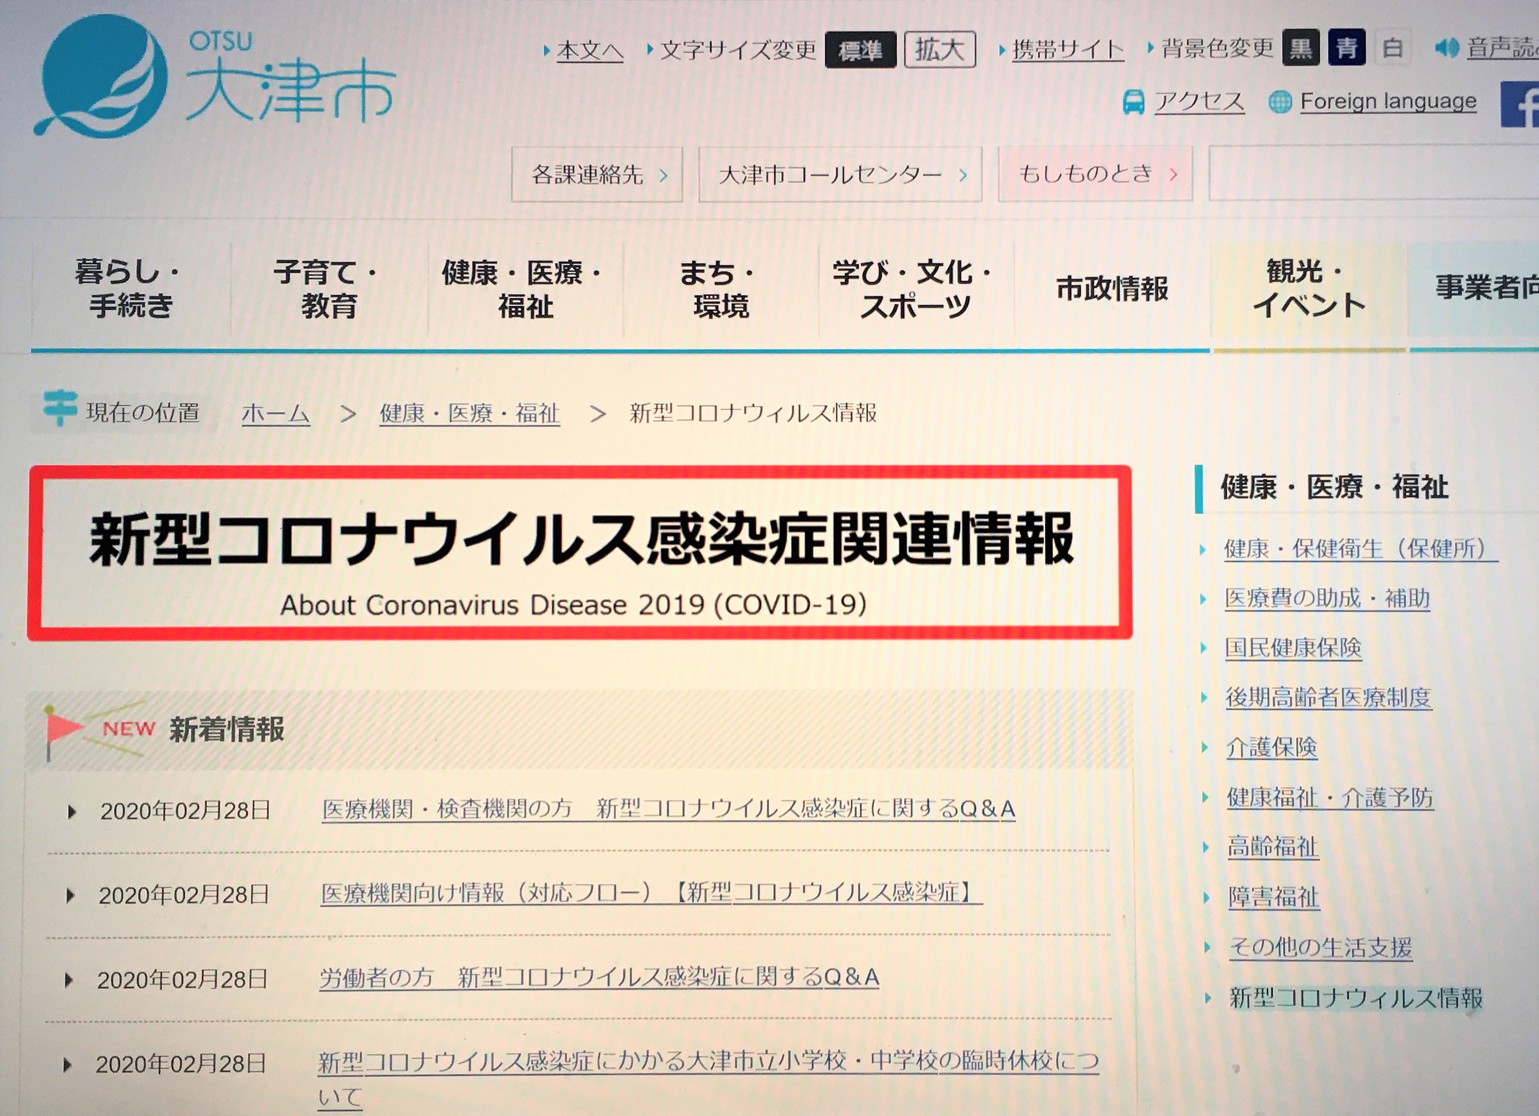Set text size to 拡大
Viewport: 1539px width, 1116px height.
[x=940, y=49]
